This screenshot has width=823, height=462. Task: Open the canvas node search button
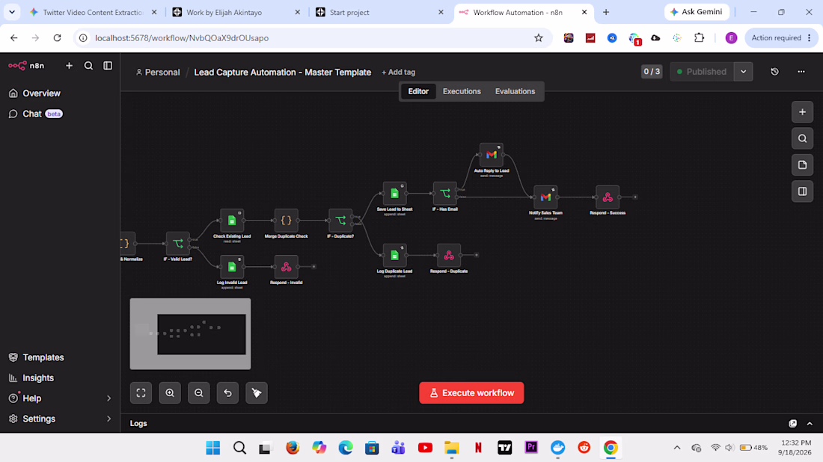click(802, 138)
